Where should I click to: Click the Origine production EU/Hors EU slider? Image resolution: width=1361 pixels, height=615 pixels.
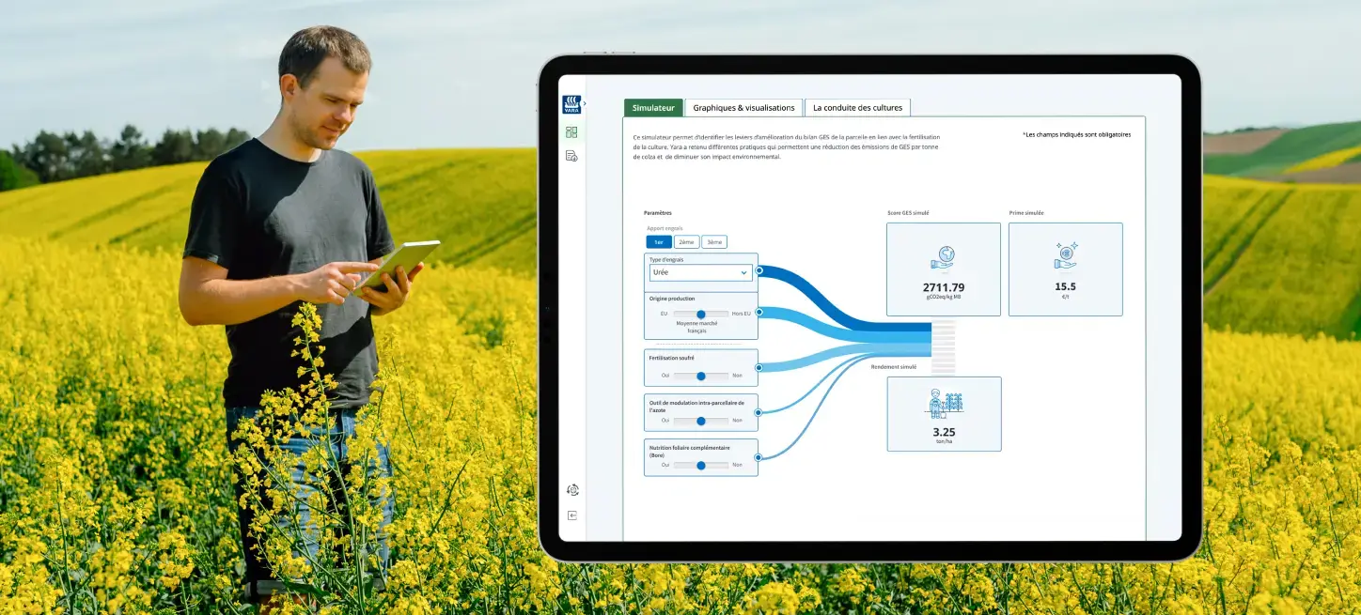pos(701,314)
